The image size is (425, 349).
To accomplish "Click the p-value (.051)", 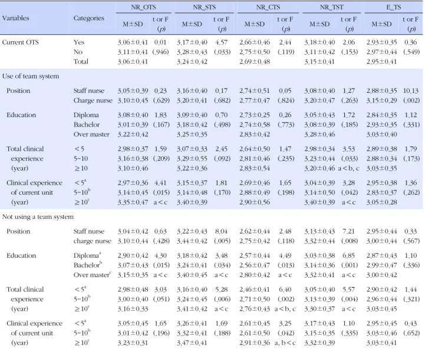I will 162,299.
